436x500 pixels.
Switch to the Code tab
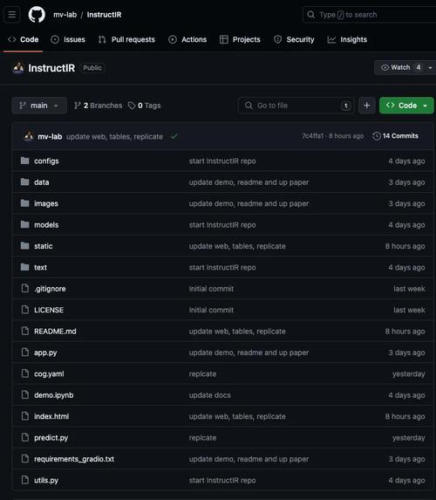point(24,39)
